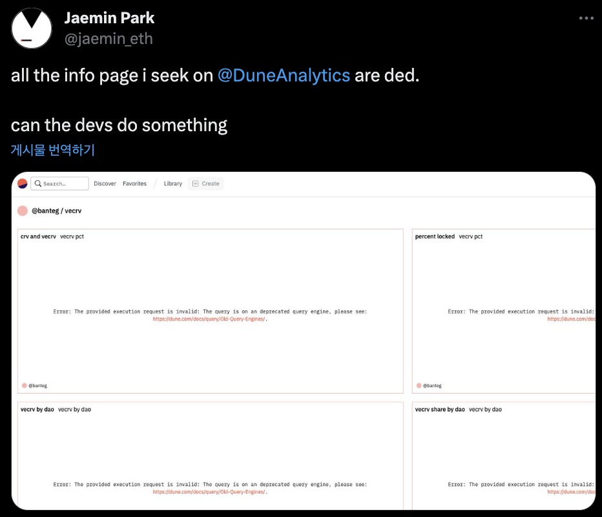
Task: Click the Dune logo icon
Action: click(x=23, y=184)
